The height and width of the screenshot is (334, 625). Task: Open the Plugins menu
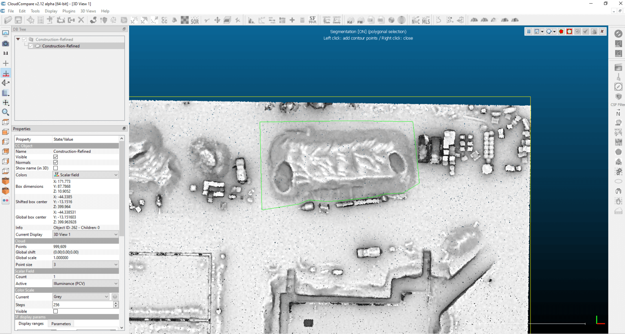coord(69,11)
